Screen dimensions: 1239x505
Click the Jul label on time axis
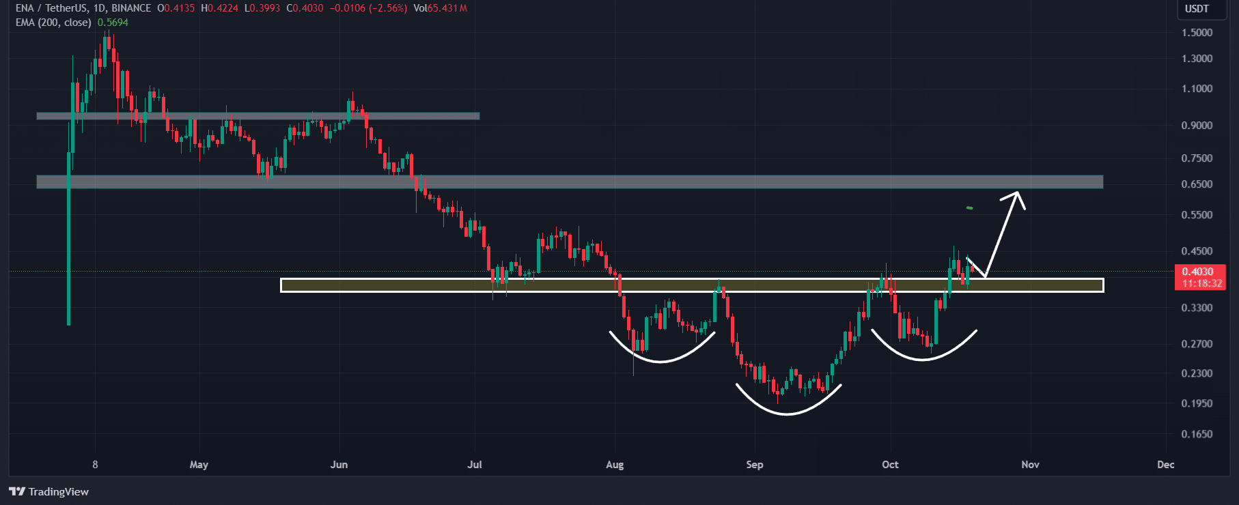click(475, 465)
